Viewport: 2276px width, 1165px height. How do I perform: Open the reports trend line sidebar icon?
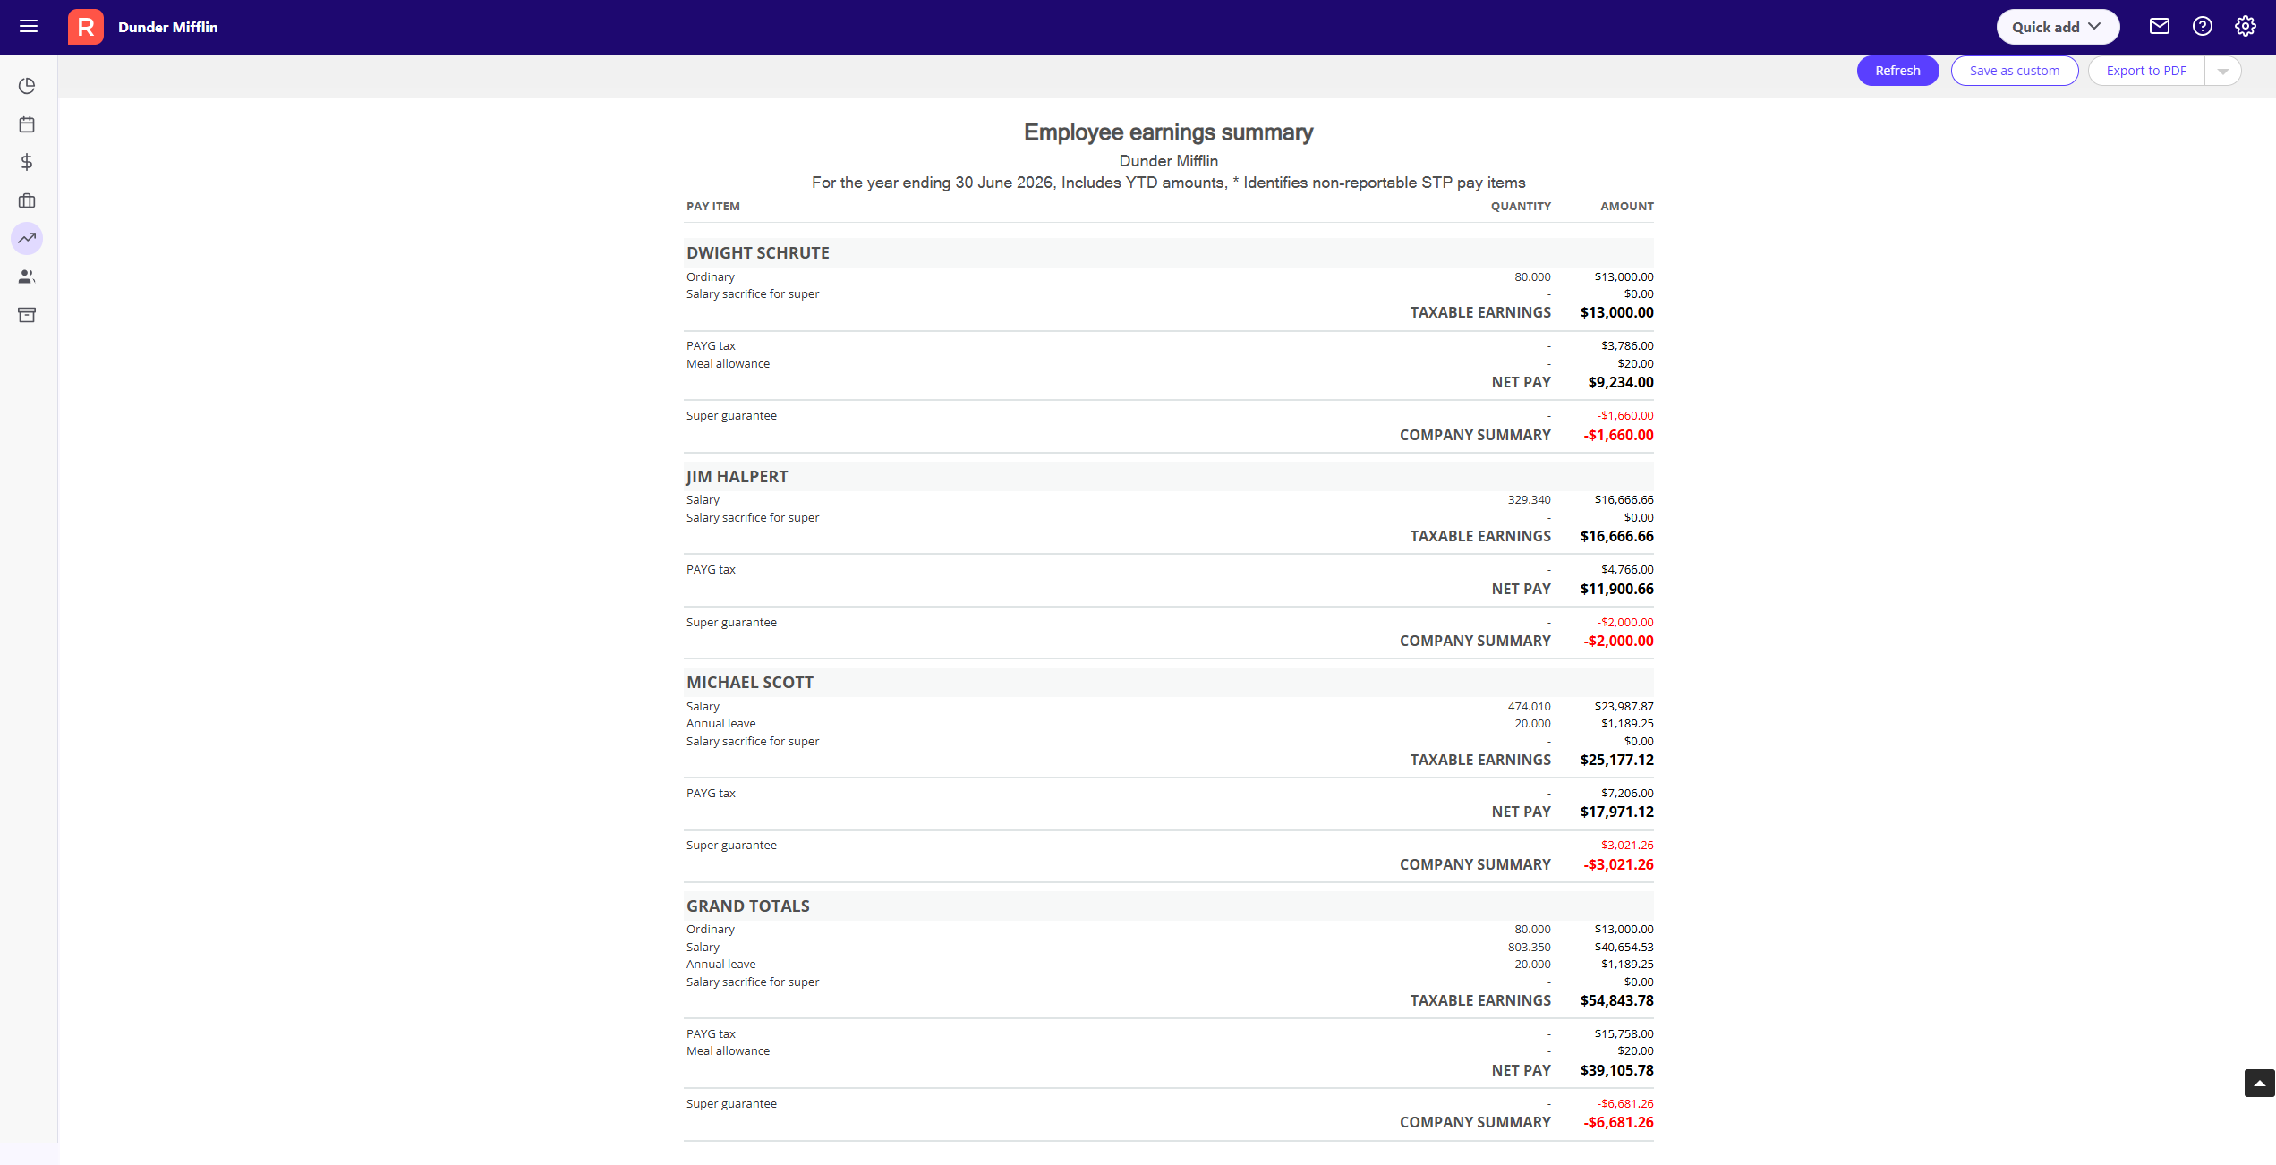(27, 238)
